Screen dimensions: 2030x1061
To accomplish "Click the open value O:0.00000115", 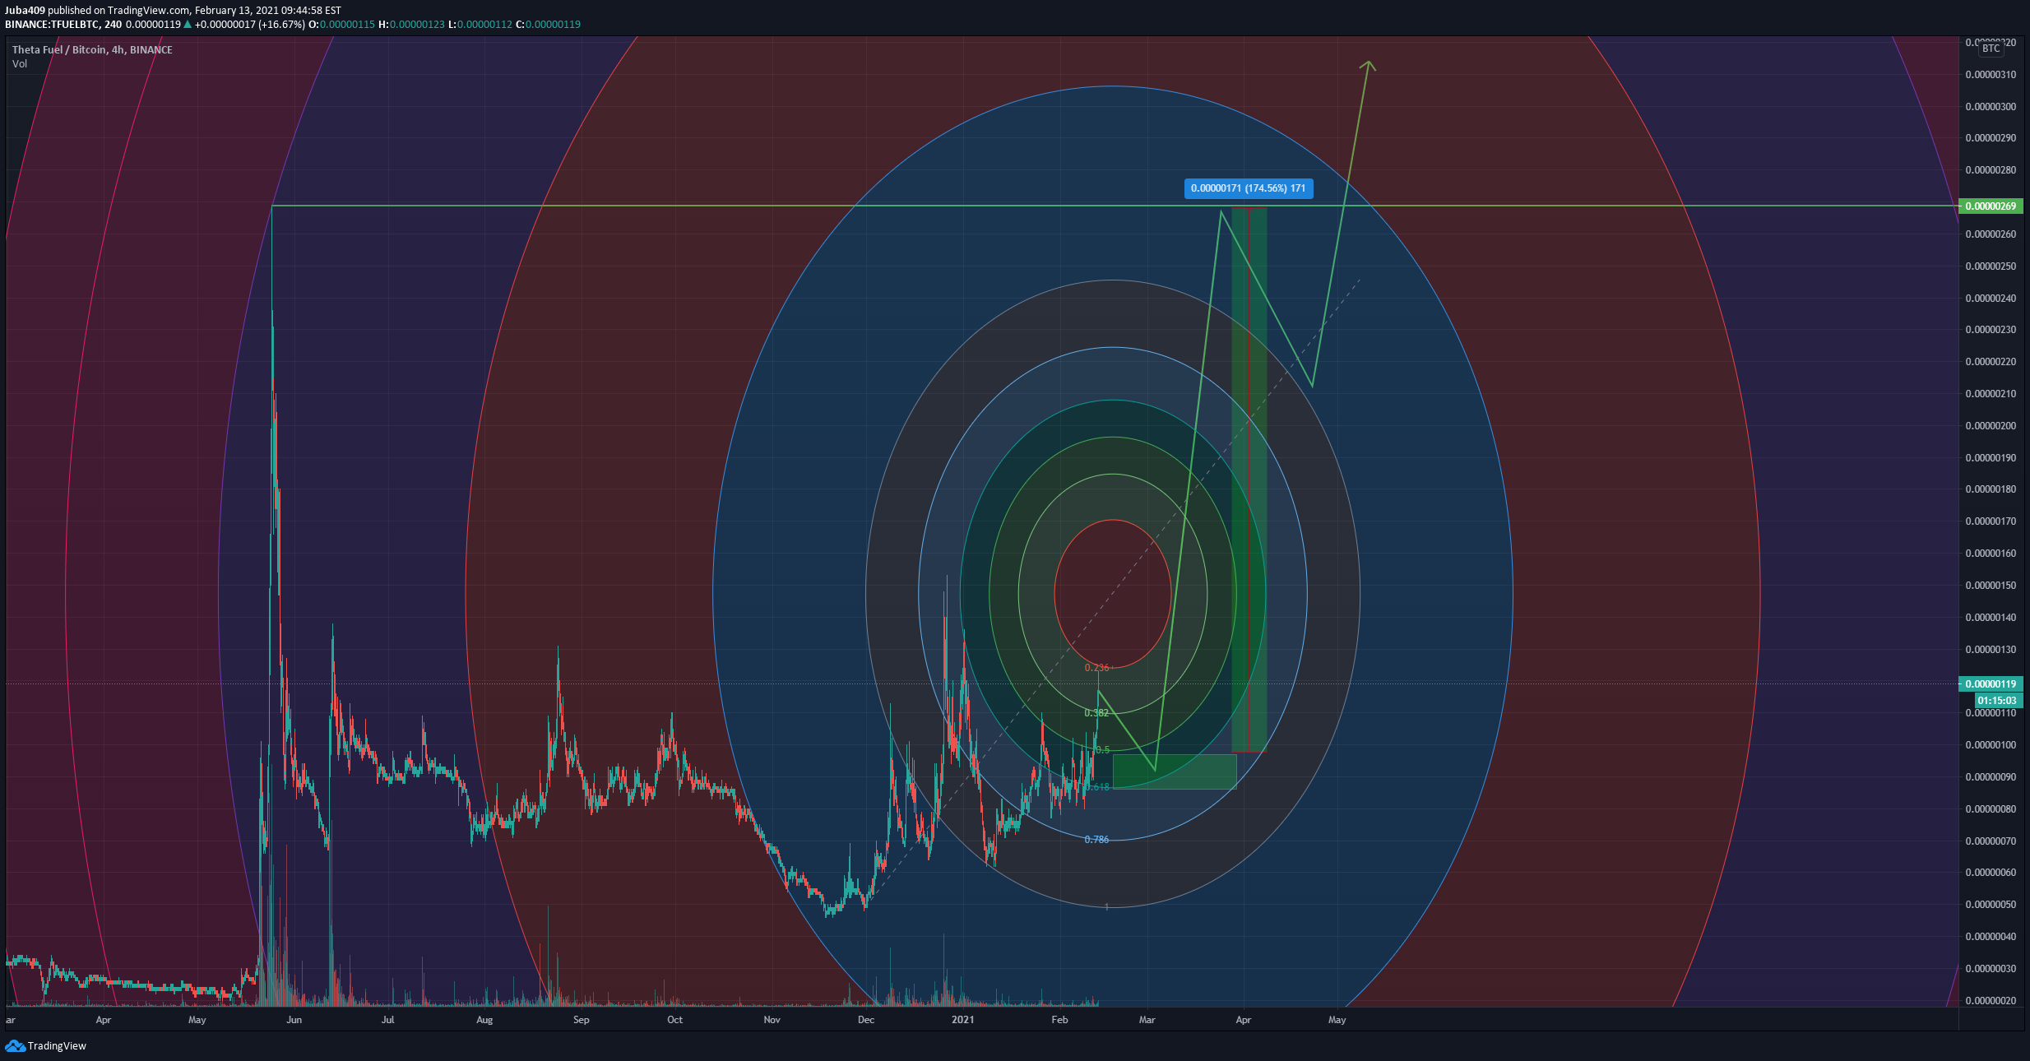I will (341, 25).
